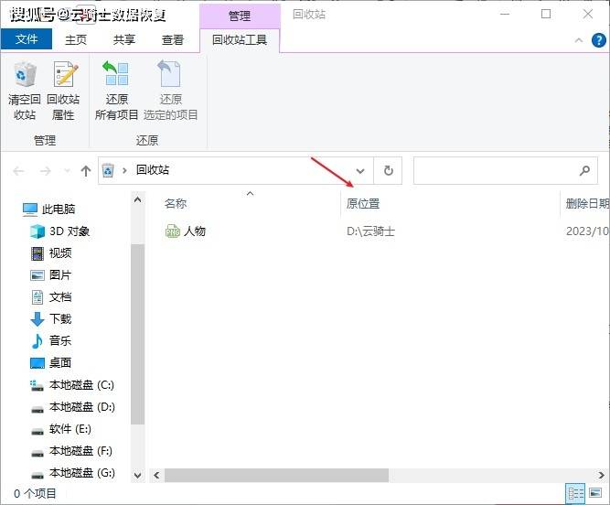Image resolution: width=610 pixels, height=505 pixels.
Task: Click the horizontal scrollbar left arrow
Action: coord(156,475)
